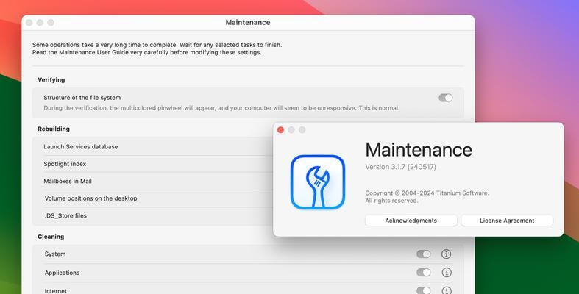The width and height of the screenshot is (579, 294).
Task: Click the Verifying section heading
Action: click(x=51, y=79)
